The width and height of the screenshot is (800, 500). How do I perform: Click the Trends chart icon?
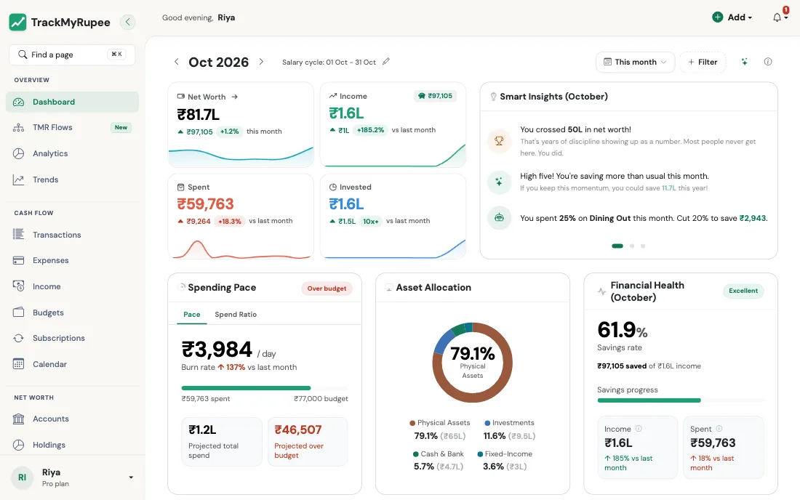click(x=18, y=180)
